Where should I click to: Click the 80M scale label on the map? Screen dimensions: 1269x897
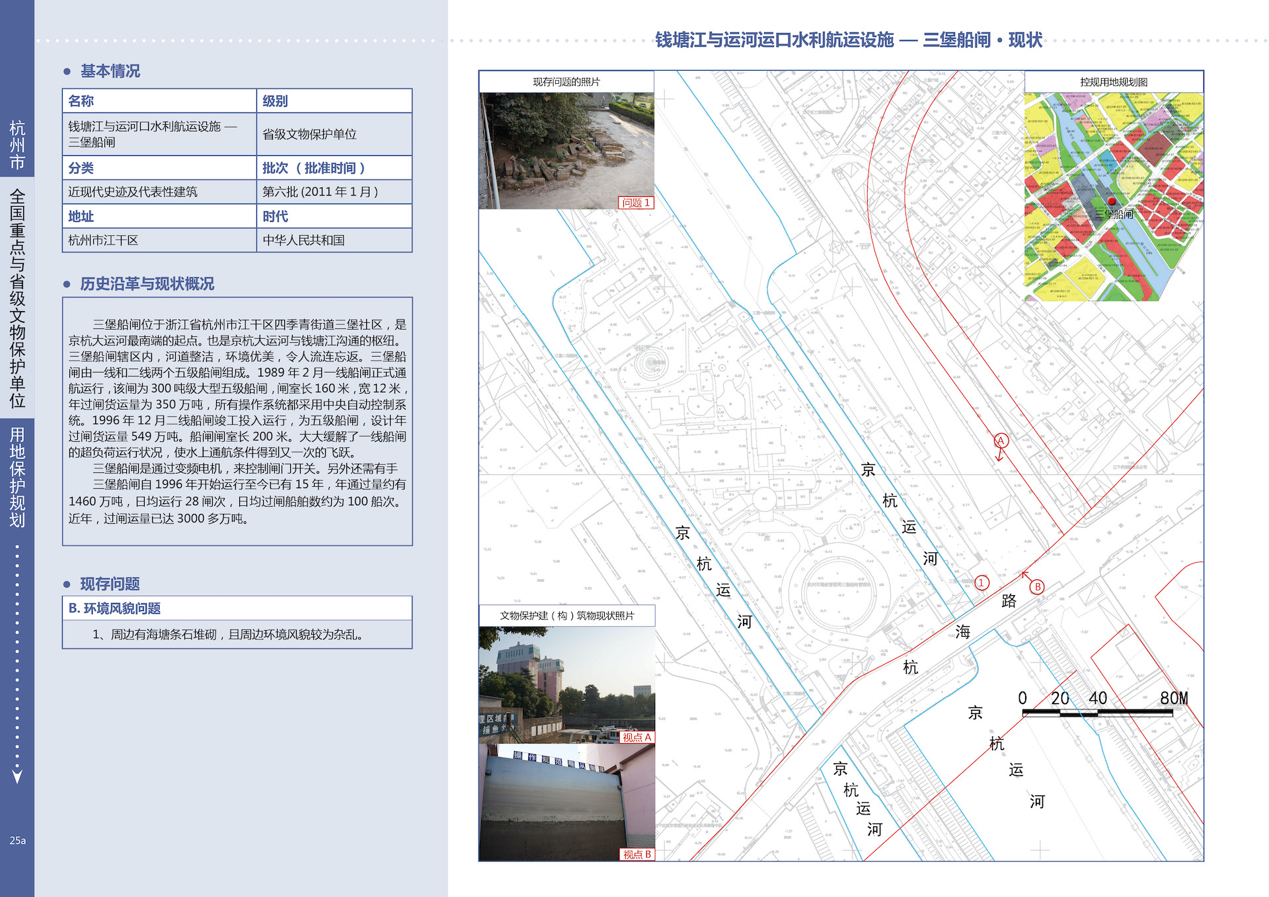click(1174, 698)
